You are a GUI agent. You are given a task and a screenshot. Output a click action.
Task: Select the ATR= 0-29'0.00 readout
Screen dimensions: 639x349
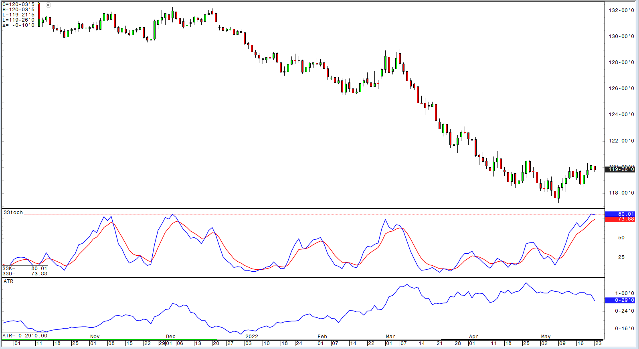coord(25,336)
